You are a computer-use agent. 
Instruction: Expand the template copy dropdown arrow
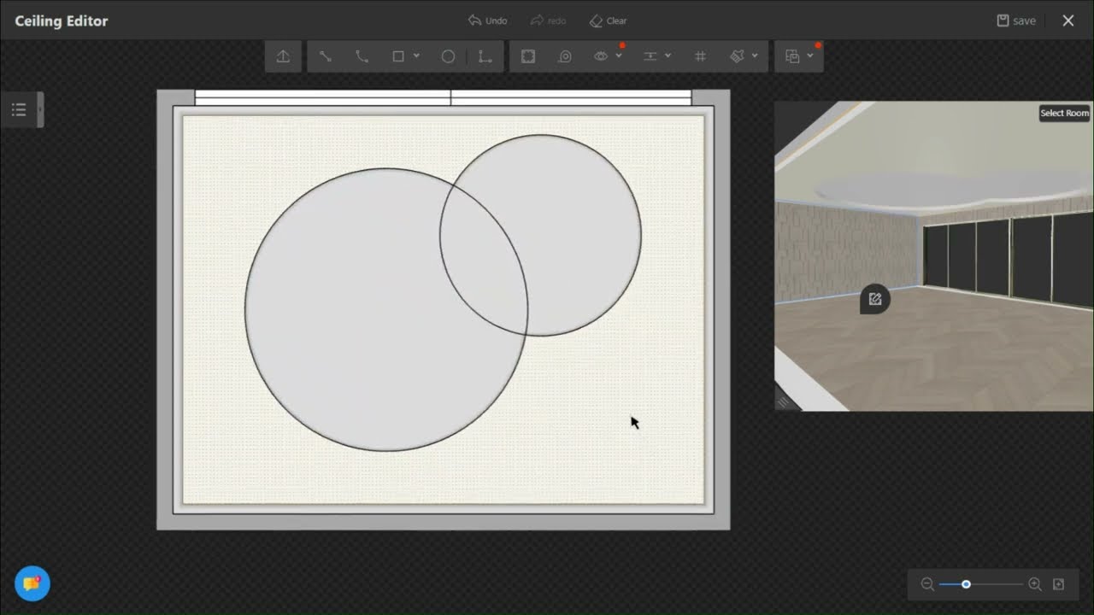(x=809, y=56)
